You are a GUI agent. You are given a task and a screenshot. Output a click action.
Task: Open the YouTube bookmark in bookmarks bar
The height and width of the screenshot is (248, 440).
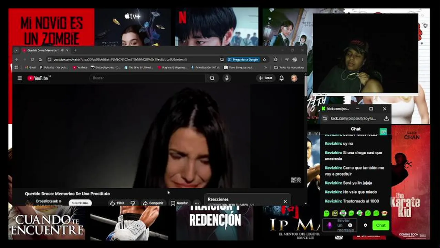80,68
